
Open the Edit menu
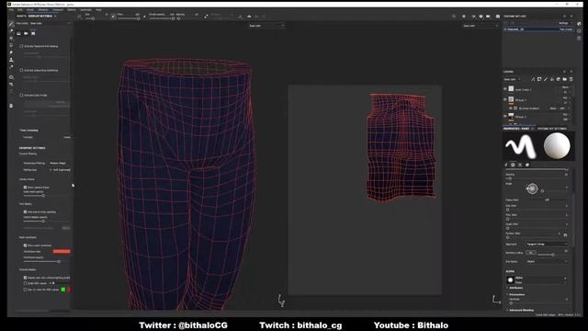20,10
